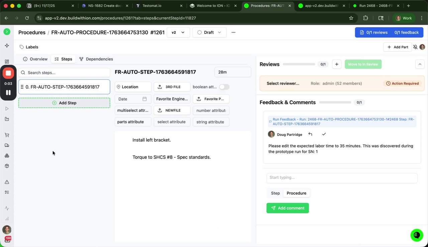The height and width of the screenshot is (247, 428).
Task: Select the Procedure comment scope option
Action: (296, 193)
